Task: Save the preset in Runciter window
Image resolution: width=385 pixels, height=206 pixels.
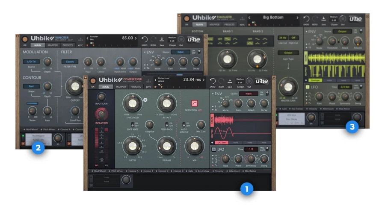Action: click(162, 39)
